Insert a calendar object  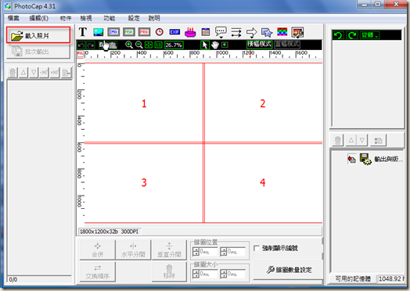coord(206,32)
